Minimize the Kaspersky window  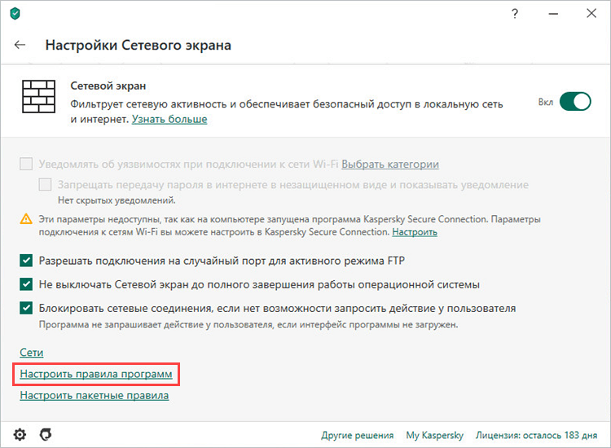click(x=553, y=14)
